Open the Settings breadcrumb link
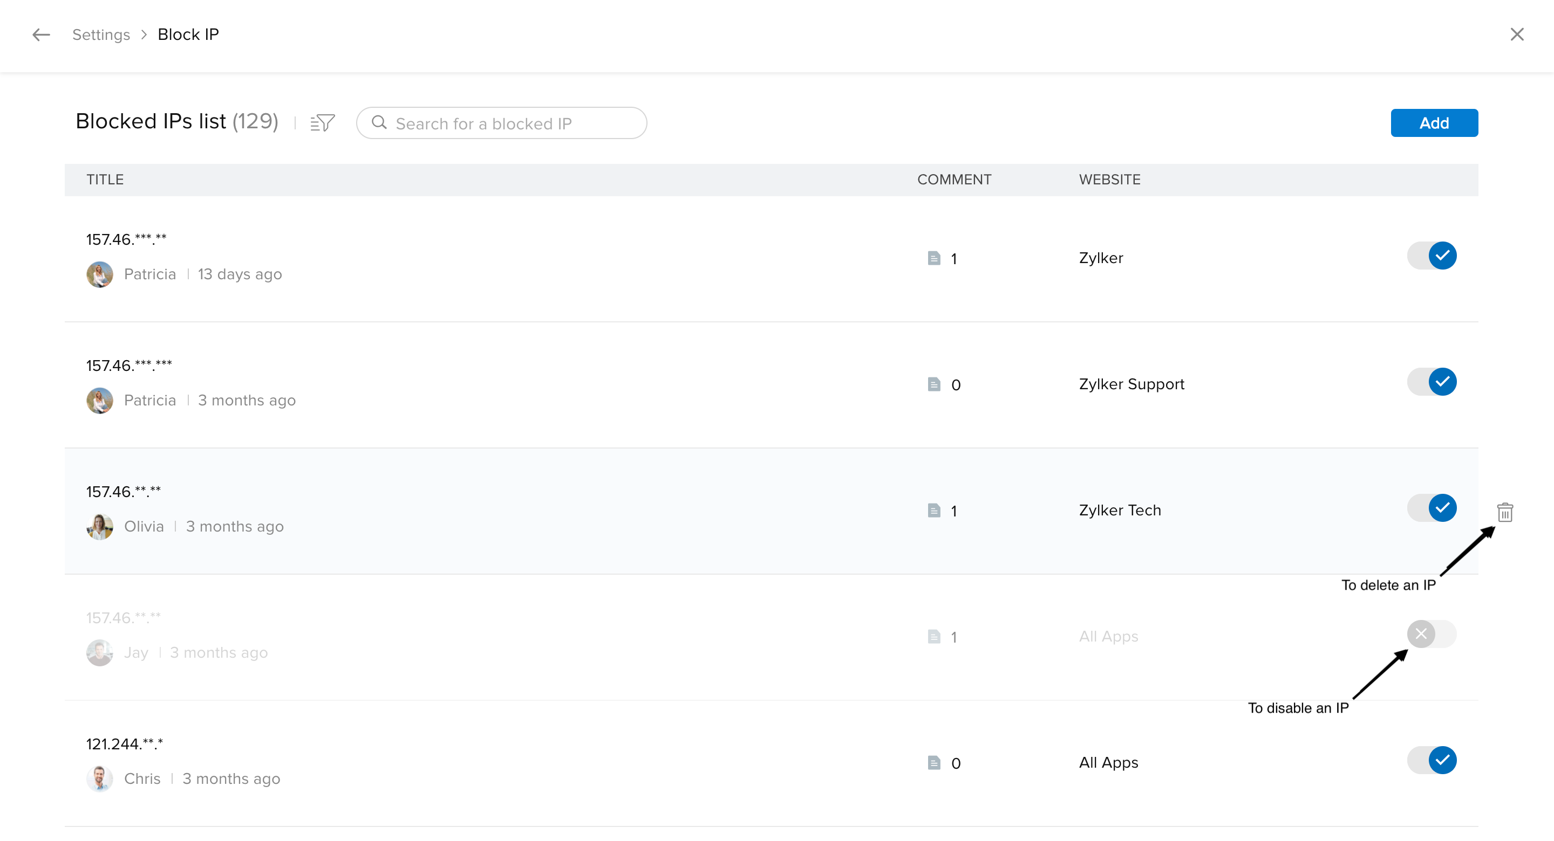The height and width of the screenshot is (841, 1554). point(101,35)
